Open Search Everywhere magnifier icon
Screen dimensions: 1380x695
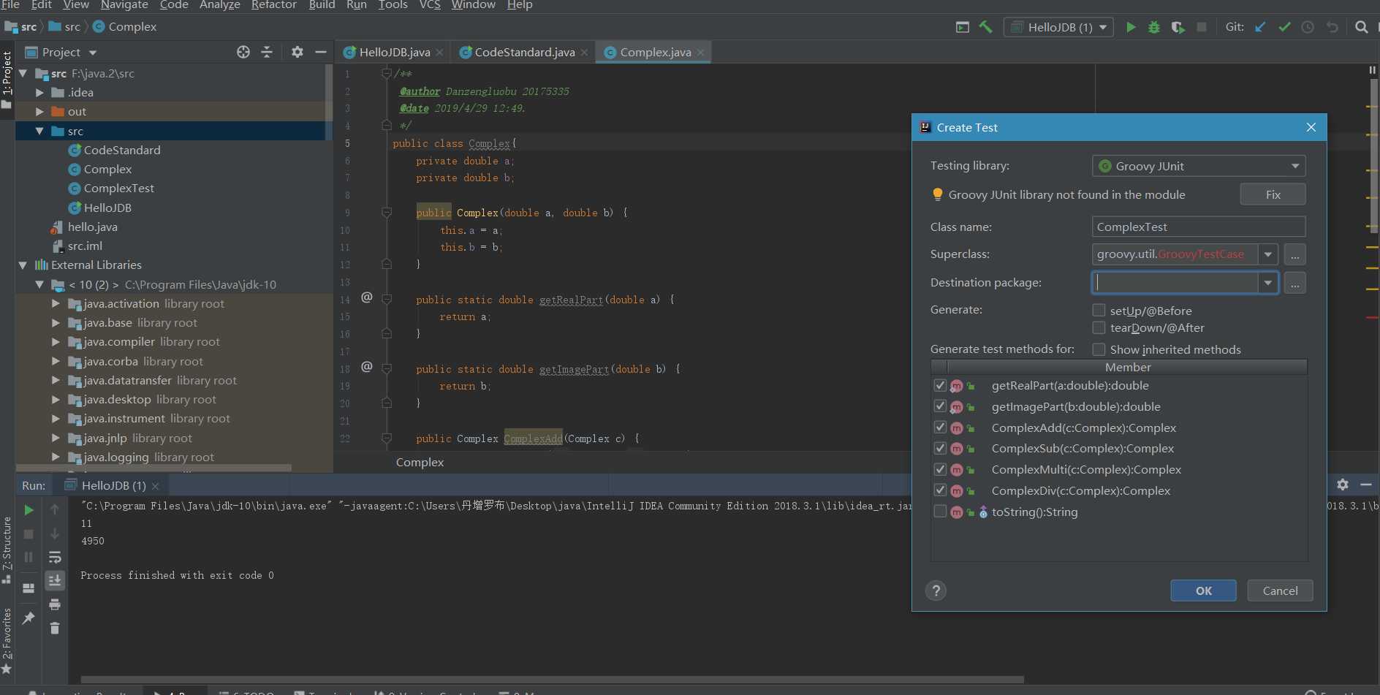(1361, 27)
